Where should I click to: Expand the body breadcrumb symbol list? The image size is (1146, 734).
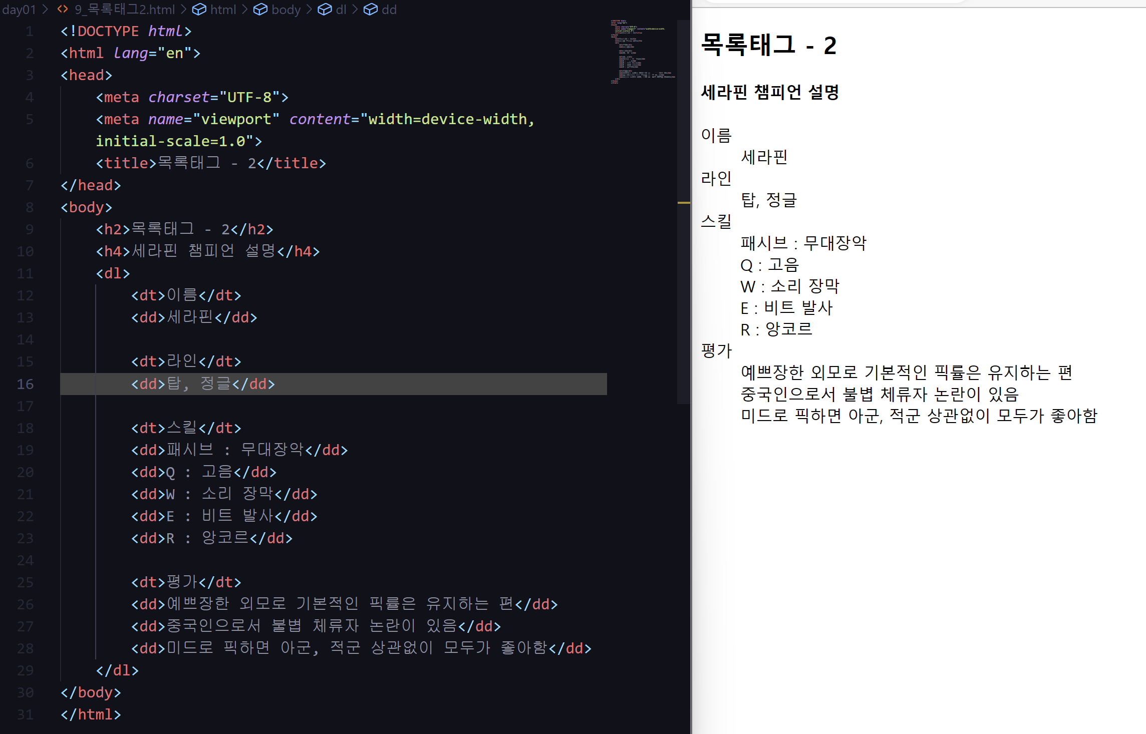pyautogui.click(x=285, y=9)
